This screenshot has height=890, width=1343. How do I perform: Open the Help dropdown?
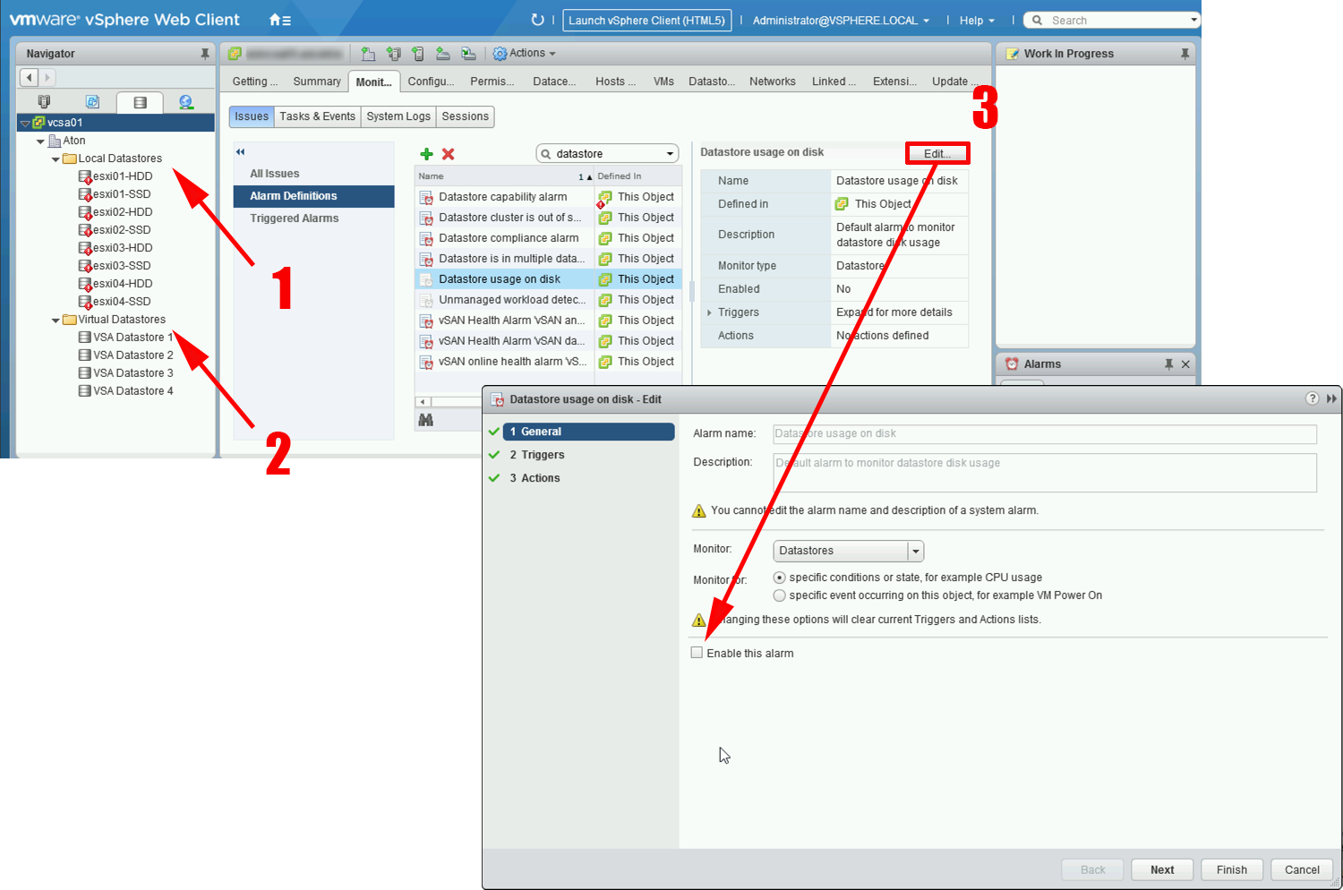977,20
